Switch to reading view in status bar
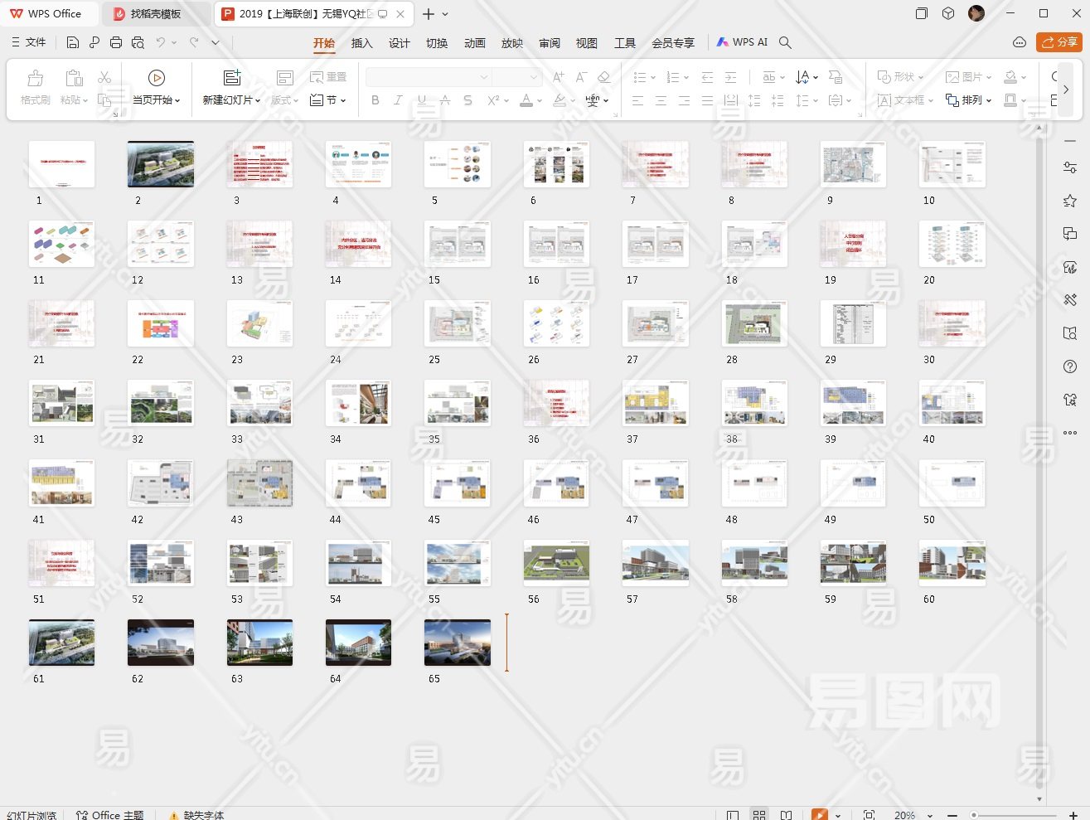The height and width of the screenshot is (820, 1090). pyautogui.click(x=787, y=815)
